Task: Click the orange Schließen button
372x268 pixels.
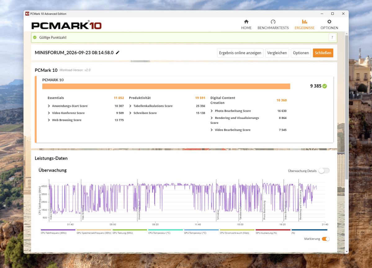Action: (323, 53)
